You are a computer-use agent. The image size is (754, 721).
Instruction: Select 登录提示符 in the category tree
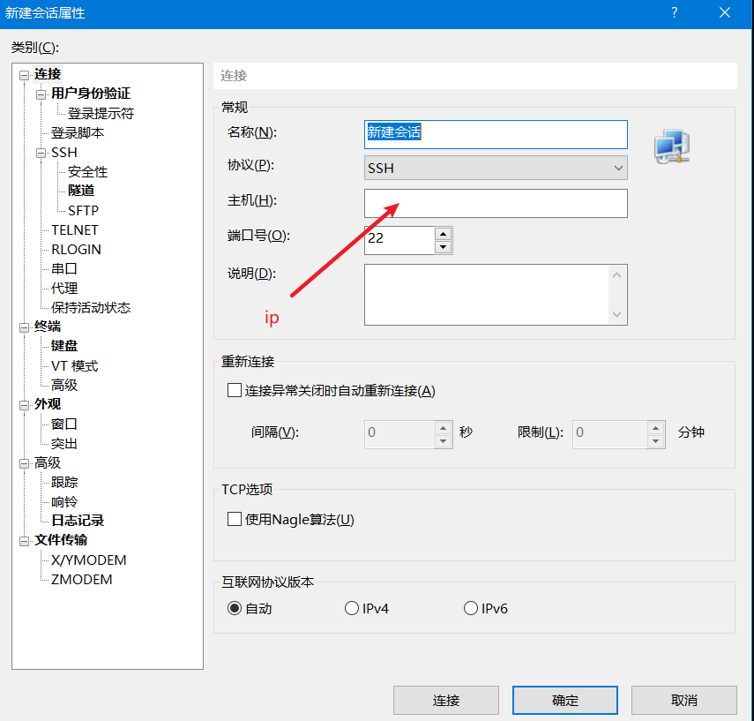[101, 113]
